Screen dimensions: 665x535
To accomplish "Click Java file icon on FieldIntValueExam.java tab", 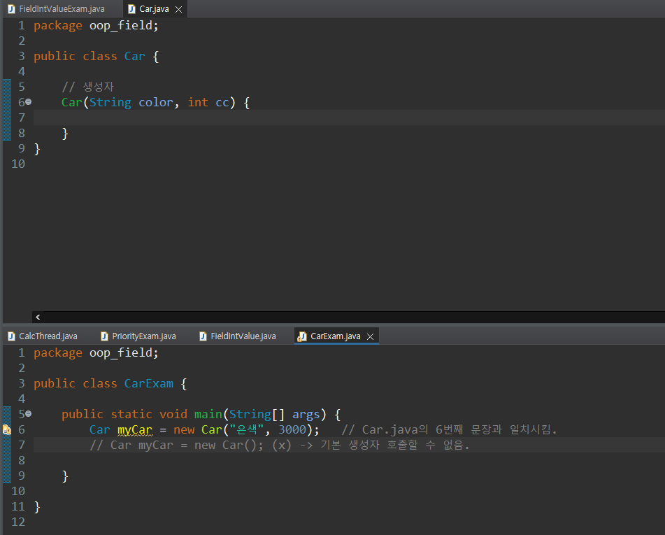I will [11, 9].
